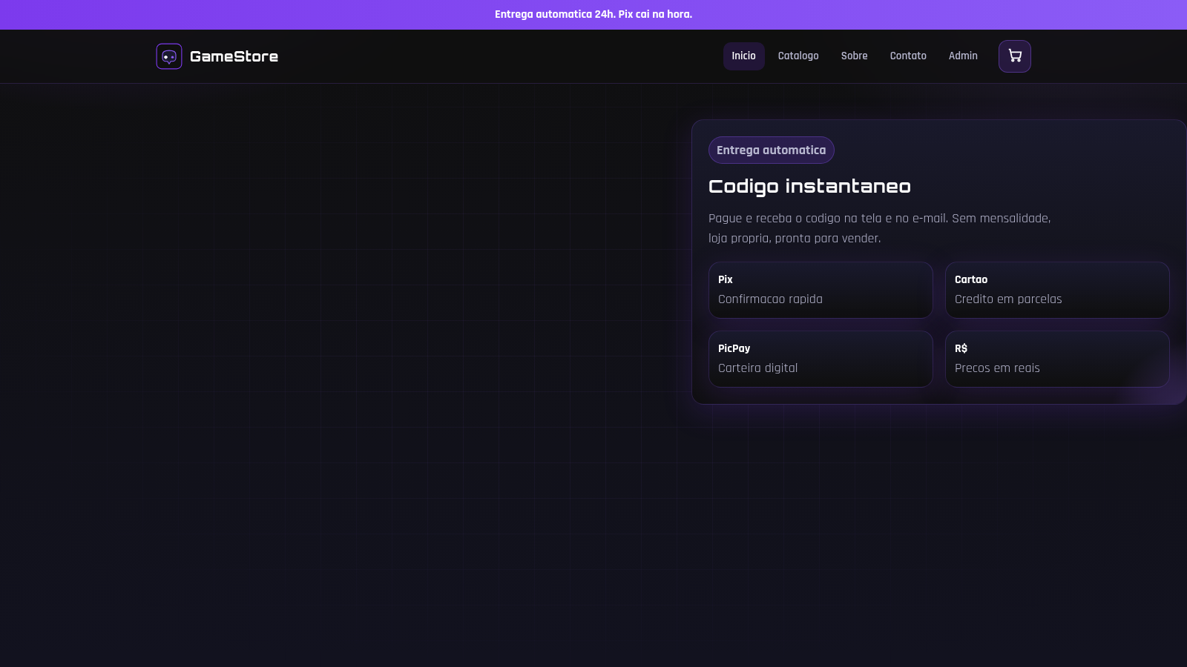Click the 'Confirmacao rapida' text
Image resolution: width=1187 pixels, height=667 pixels.
coord(770,299)
